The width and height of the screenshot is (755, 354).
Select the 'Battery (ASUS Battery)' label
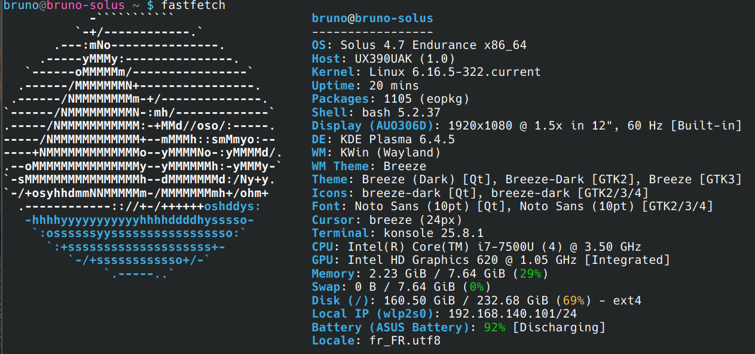click(x=390, y=328)
